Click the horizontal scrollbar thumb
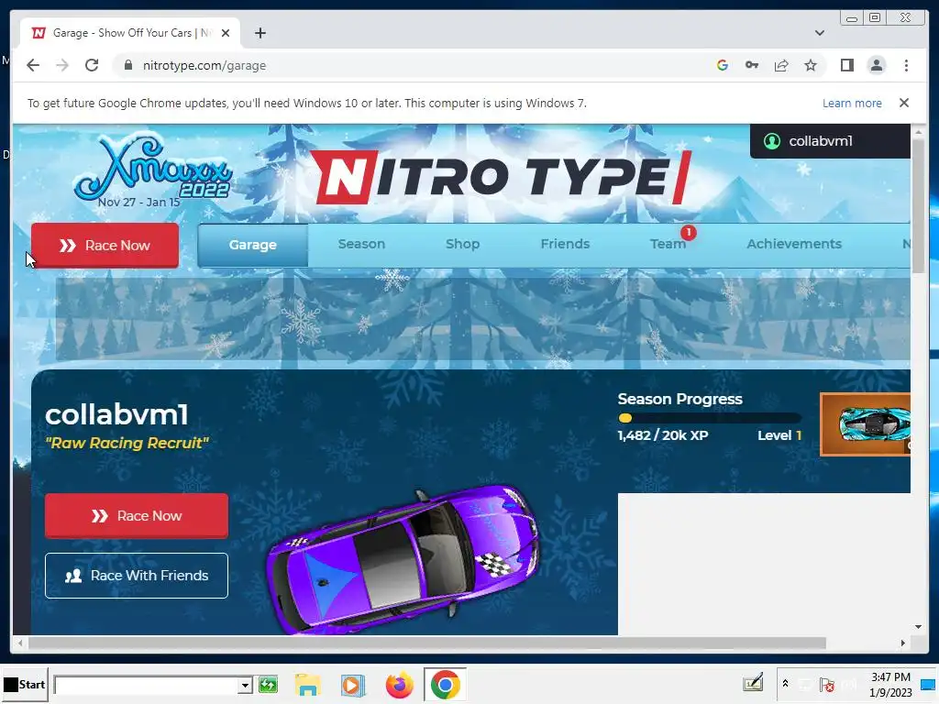This screenshot has width=939, height=704. (427, 643)
